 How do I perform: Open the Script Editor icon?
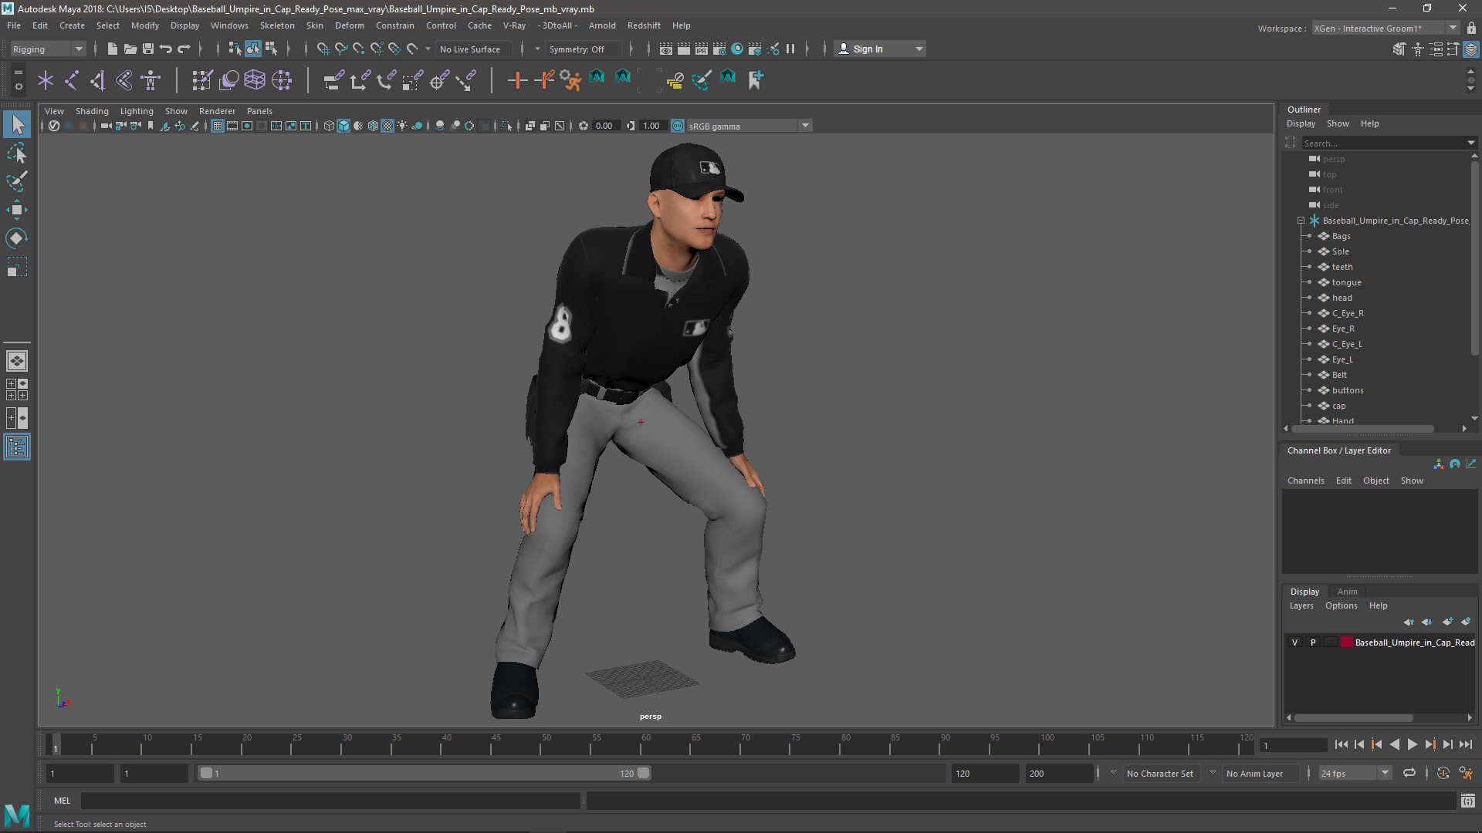pyautogui.click(x=1467, y=801)
